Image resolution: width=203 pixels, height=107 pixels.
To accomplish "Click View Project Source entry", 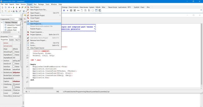I will click(44, 48).
